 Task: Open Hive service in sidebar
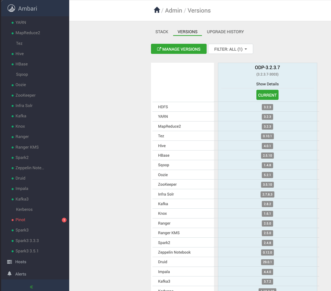19,54
